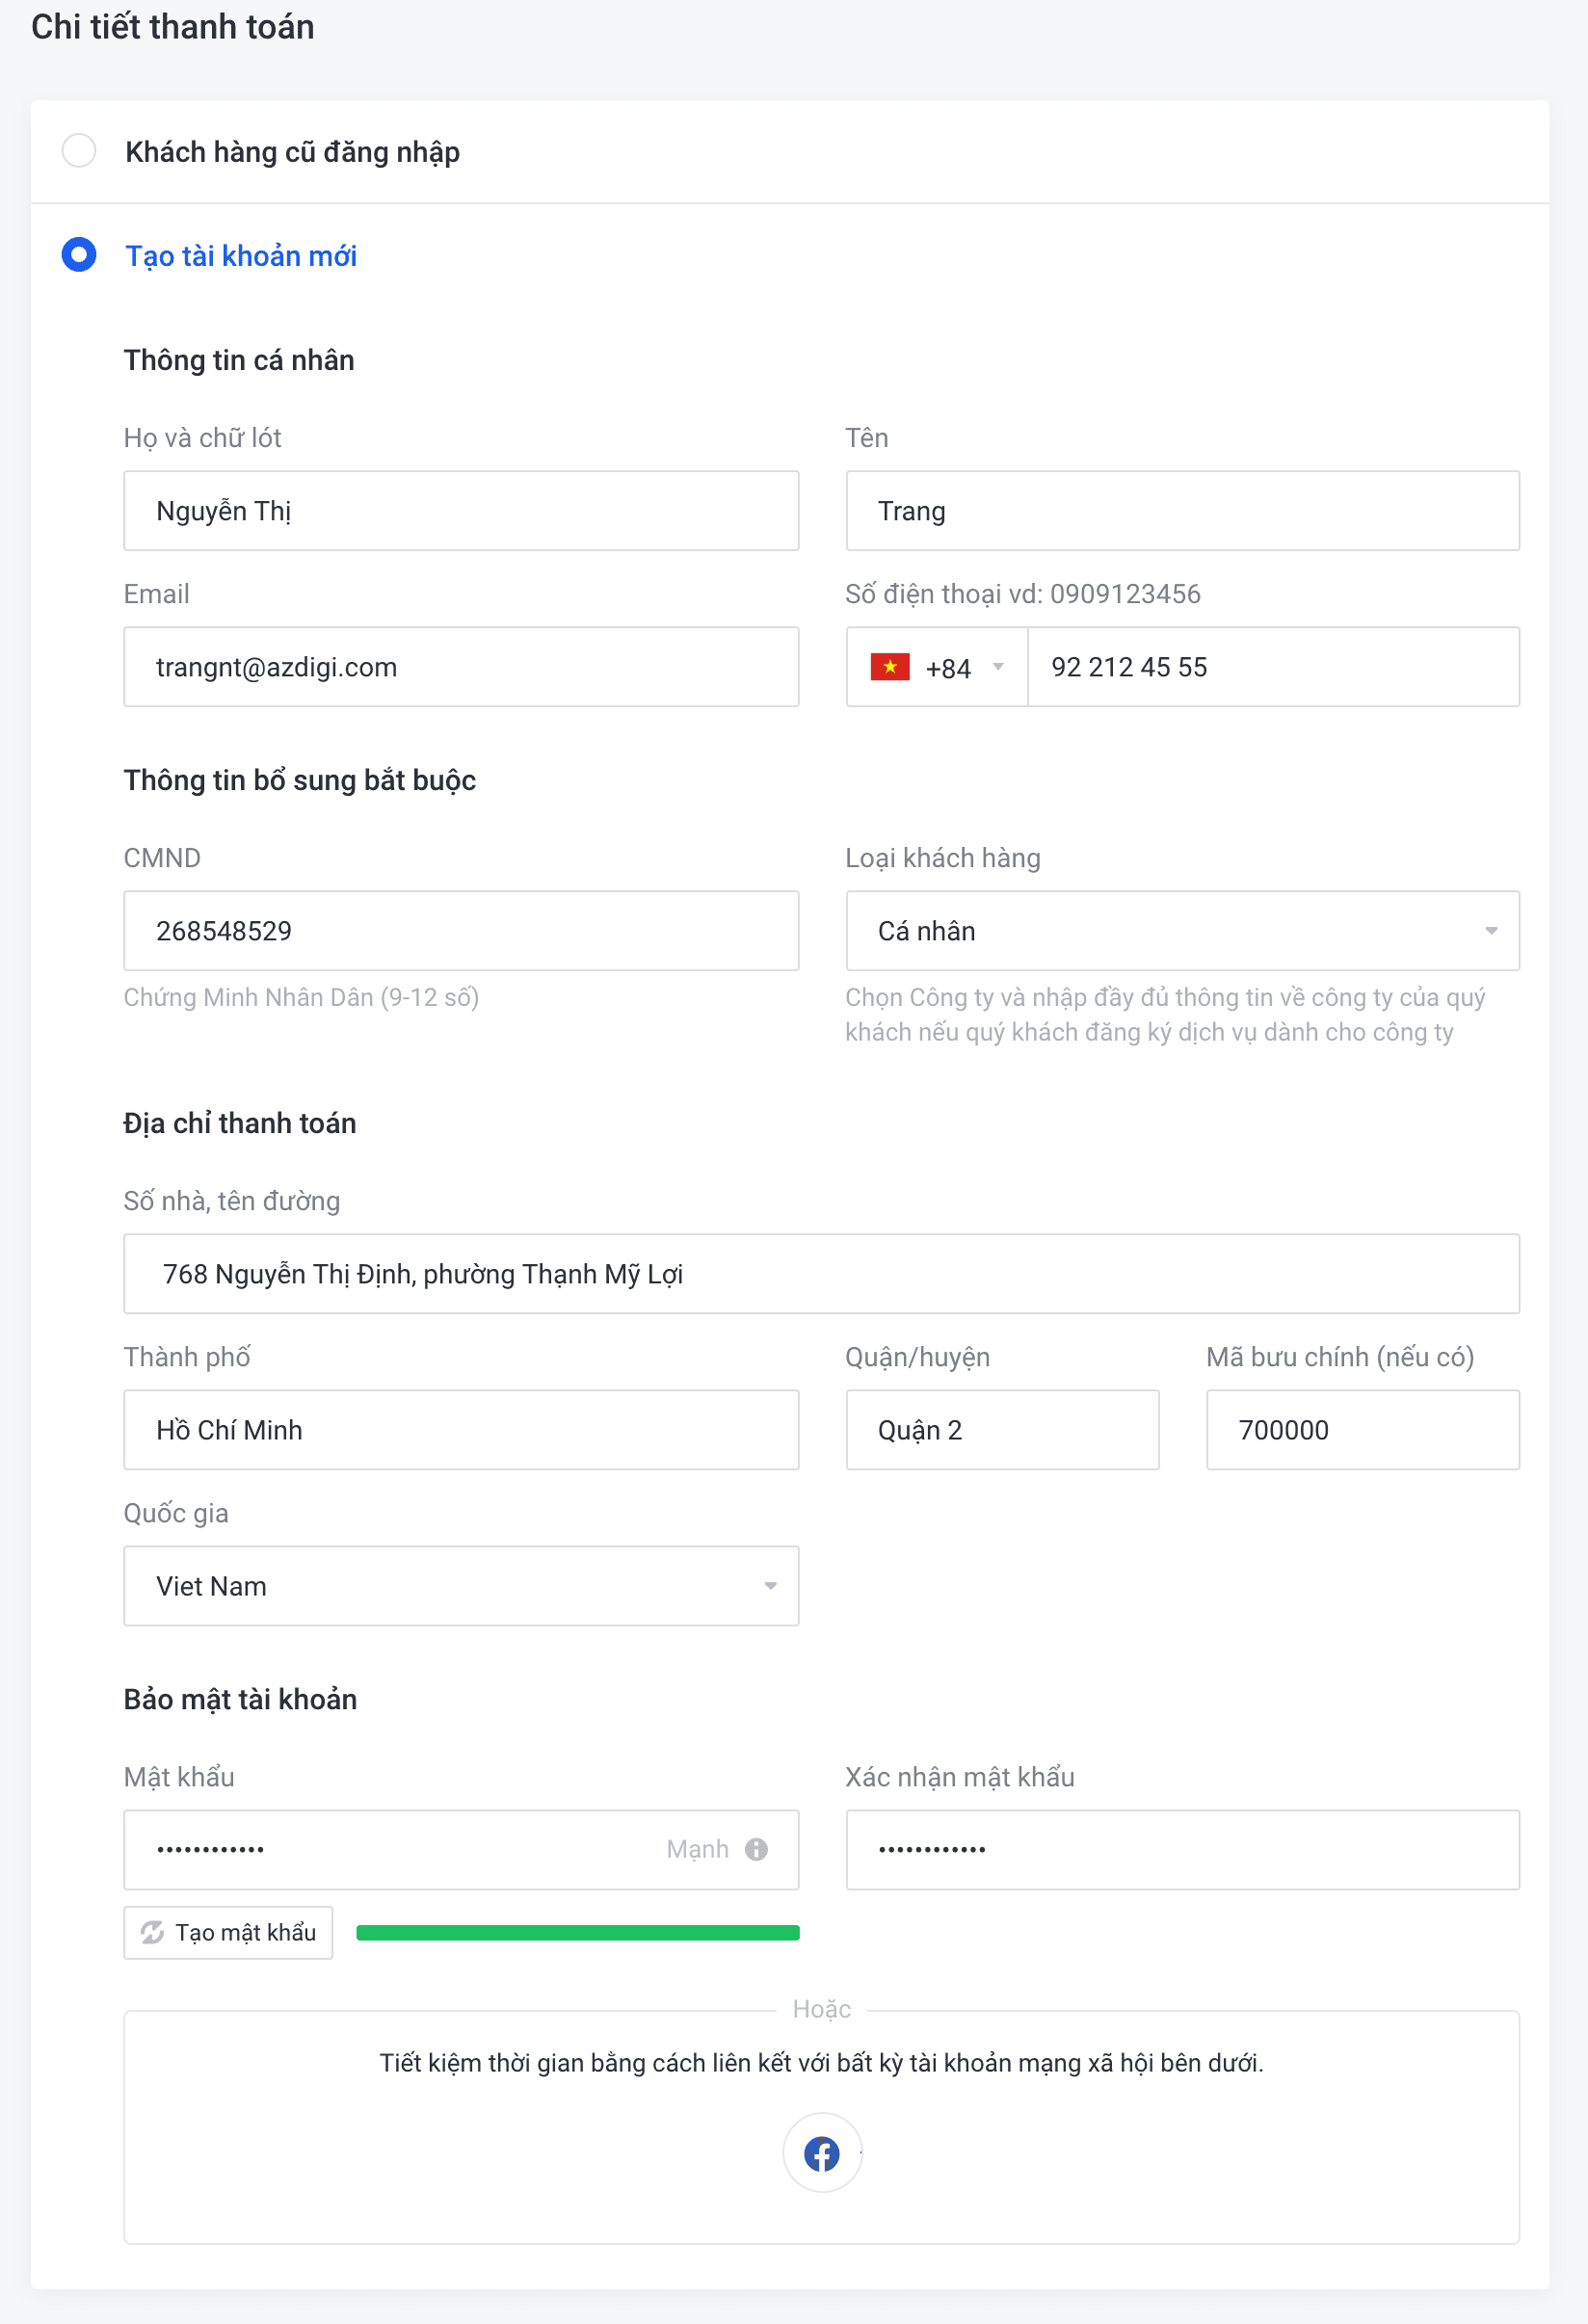Screen dimensions: 1588x2324
Task: Click the Họ và chữ lót field
Action: tap(461, 511)
